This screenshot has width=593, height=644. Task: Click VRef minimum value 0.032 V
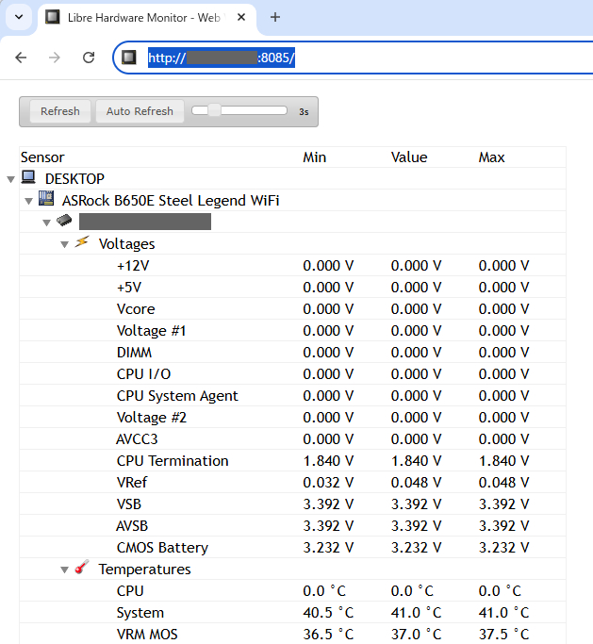click(x=328, y=483)
